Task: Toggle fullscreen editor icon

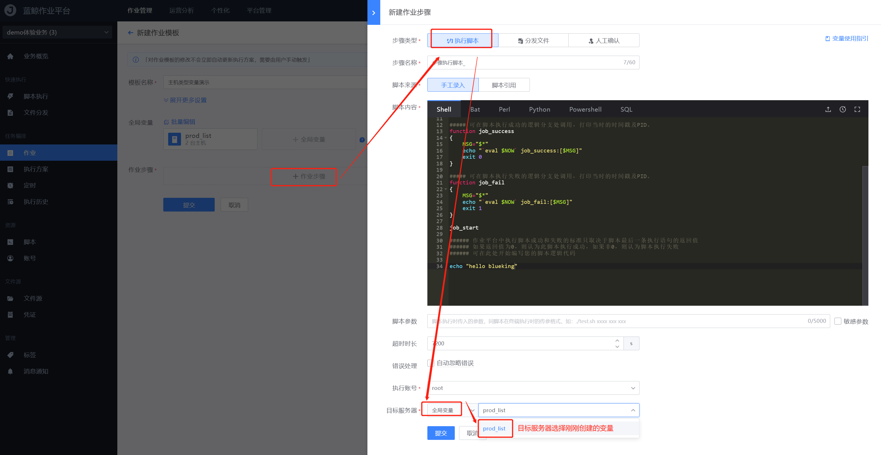Action: coord(857,109)
